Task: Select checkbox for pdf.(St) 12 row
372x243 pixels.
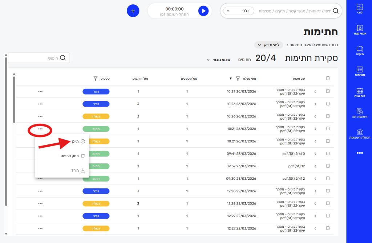Action: pyautogui.click(x=328, y=166)
